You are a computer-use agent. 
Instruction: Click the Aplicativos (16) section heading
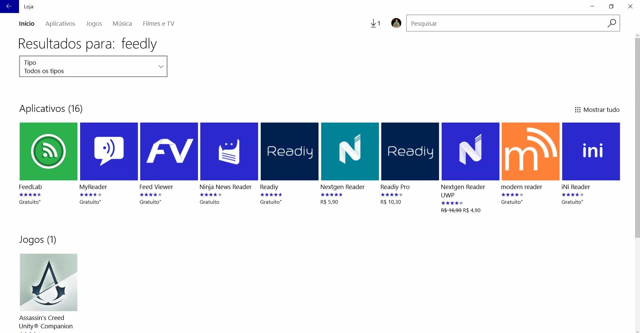click(51, 109)
